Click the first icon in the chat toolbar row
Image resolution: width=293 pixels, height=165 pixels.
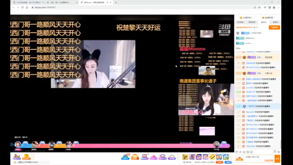(x=237, y=152)
